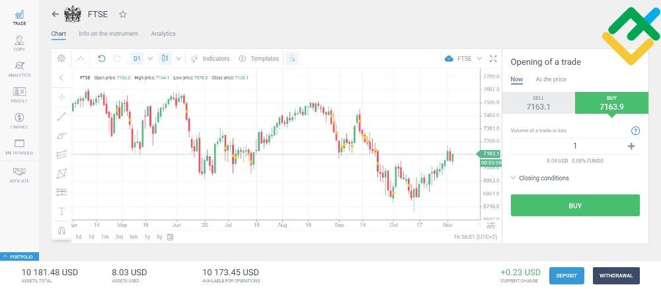
Task: Expand the timeframe dropdown arrow
Action: point(150,59)
